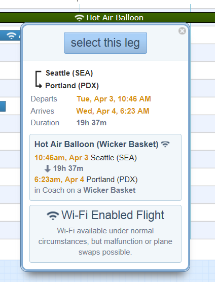Image resolution: width=215 pixels, height=282 pixels.
Task: Click the large Wi-Fi Enabled Flight icon
Action: (53, 216)
